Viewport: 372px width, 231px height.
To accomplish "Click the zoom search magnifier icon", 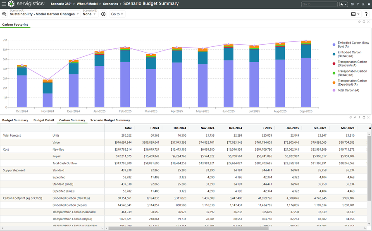I will [4, 14].
